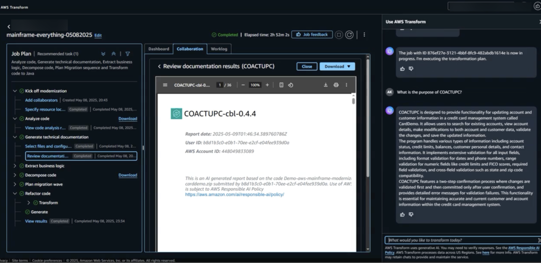Click the Extract business logic label
541x263 pixels.
pos(45,166)
